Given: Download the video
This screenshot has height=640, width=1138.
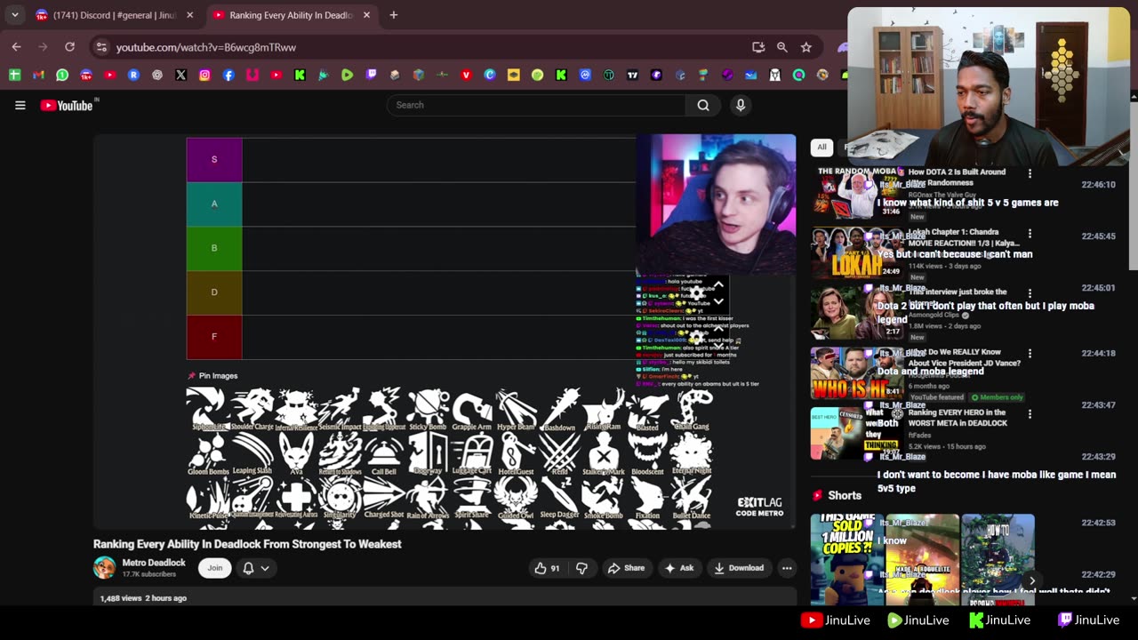Looking at the screenshot, I should [739, 568].
